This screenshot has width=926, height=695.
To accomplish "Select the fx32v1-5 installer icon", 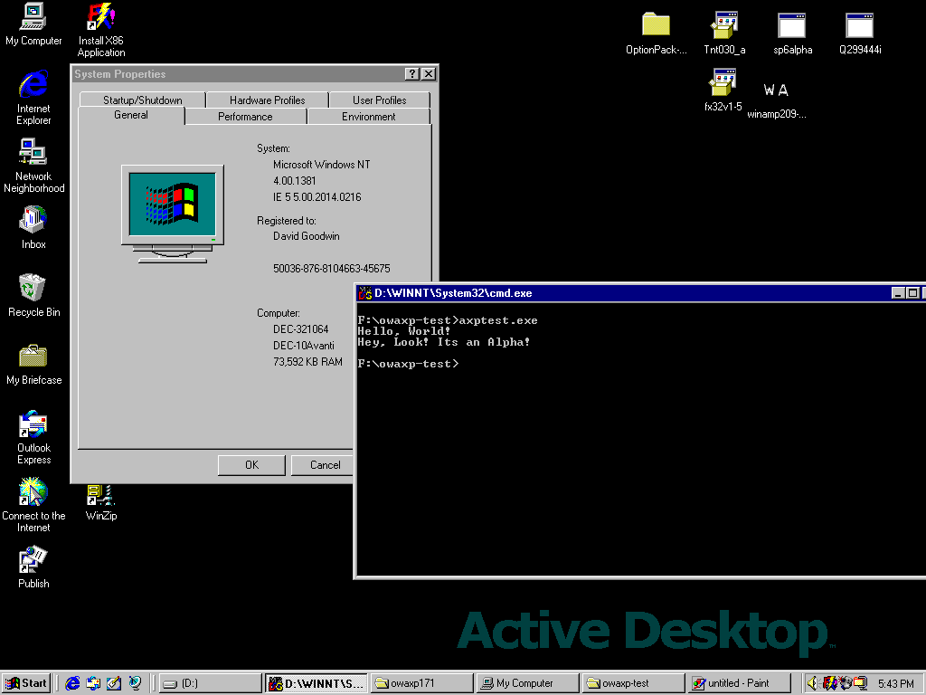I will (x=723, y=90).
